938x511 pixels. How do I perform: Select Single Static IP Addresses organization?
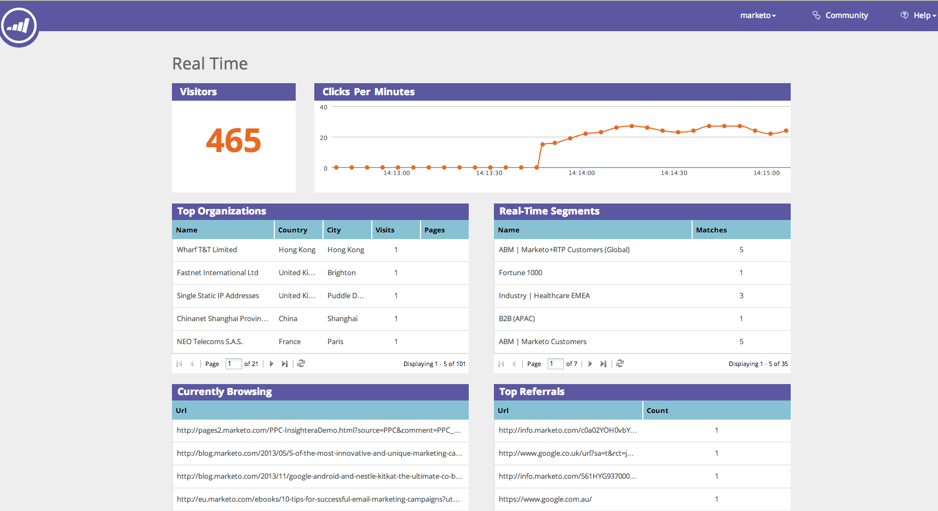[x=218, y=296]
